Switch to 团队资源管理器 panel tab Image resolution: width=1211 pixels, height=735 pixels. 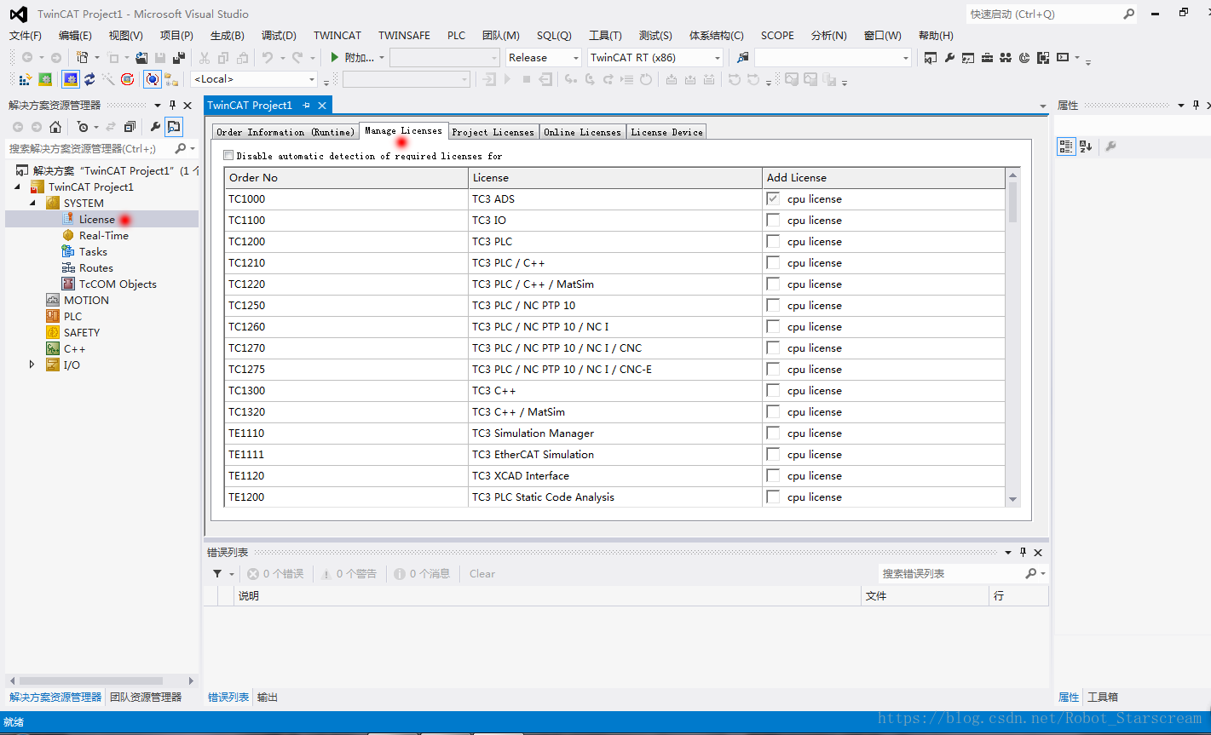coord(146,698)
